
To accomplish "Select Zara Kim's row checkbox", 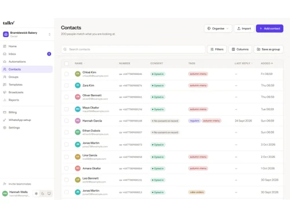I will click(66, 85).
